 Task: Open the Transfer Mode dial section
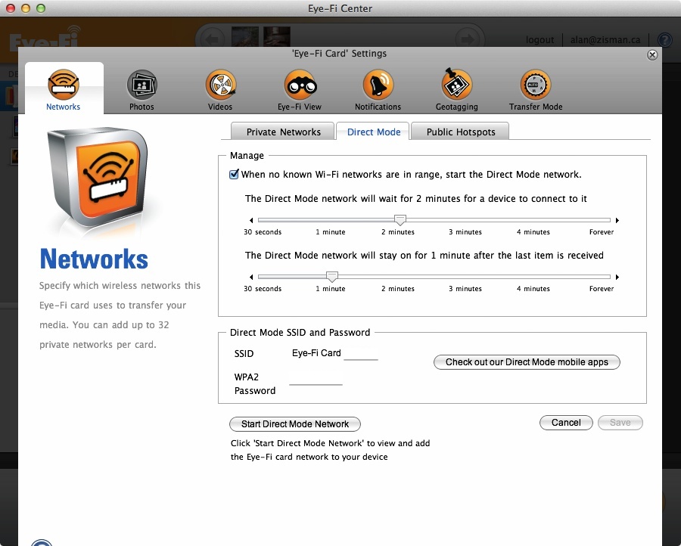click(x=536, y=89)
